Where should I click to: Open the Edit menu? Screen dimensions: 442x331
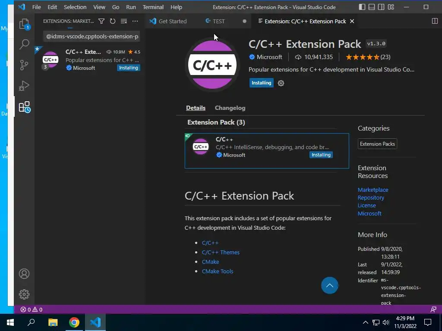pos(52,7)
